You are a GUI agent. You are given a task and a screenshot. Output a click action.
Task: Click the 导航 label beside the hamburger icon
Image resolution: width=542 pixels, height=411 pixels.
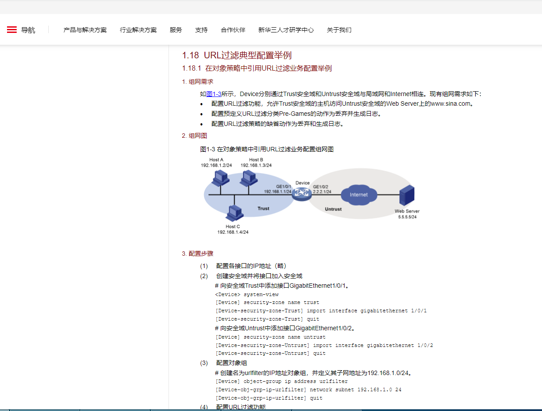[28, 30]
